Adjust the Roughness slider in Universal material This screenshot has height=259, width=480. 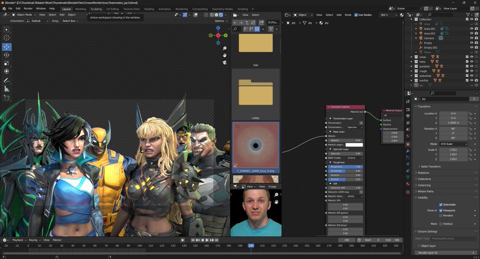click(346, 167)
